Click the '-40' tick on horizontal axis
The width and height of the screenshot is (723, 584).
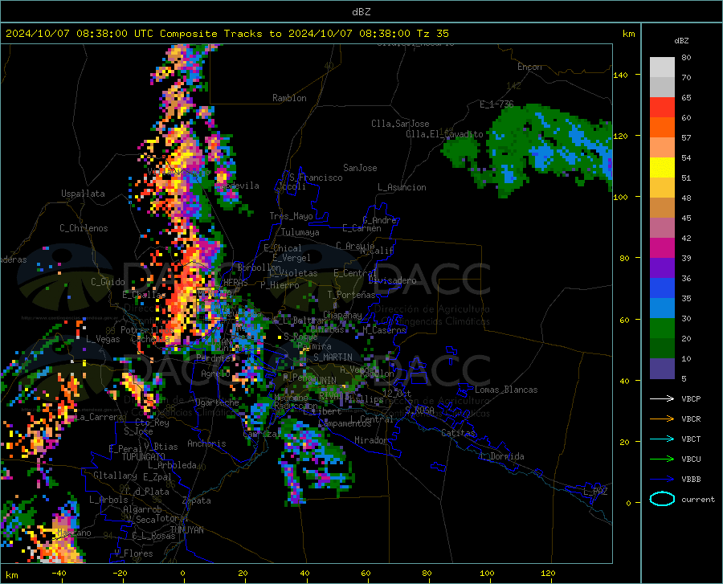(59, 573)
